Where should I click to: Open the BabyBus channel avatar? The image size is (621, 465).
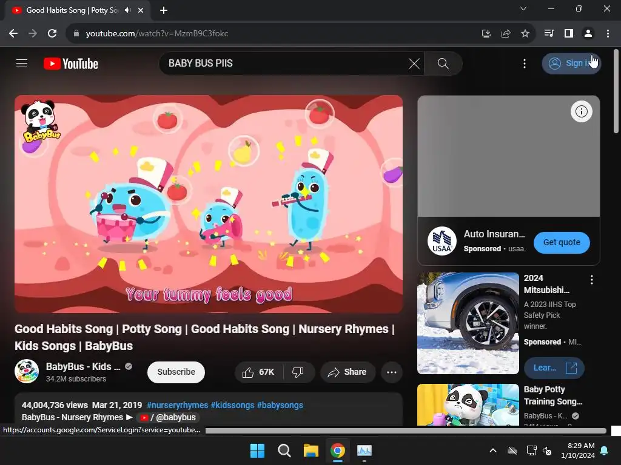pyautogui.click(x=27, y=371)
